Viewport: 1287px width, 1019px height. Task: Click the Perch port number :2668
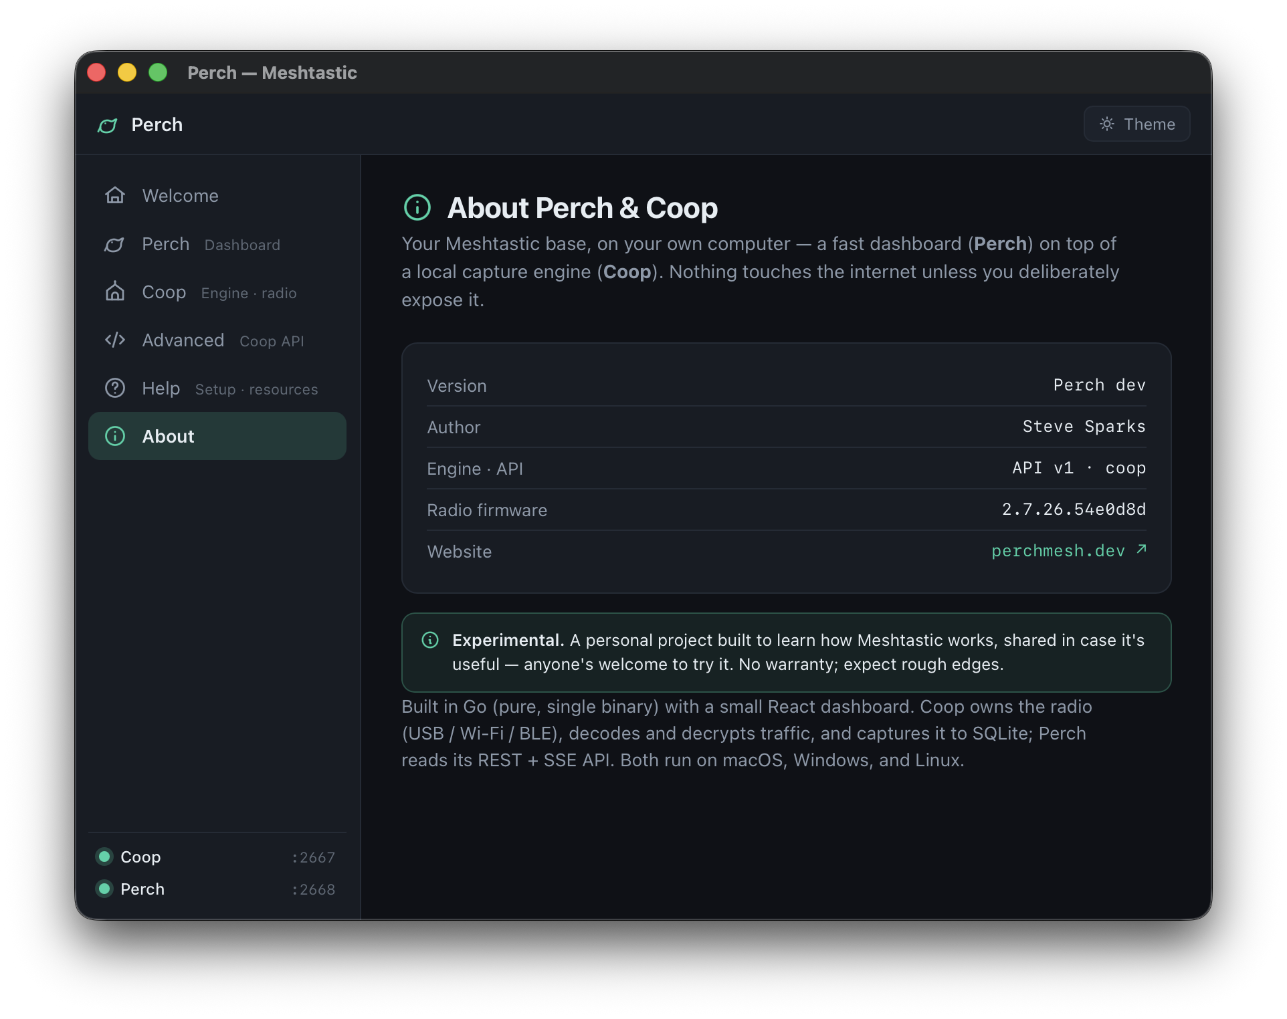313,889
